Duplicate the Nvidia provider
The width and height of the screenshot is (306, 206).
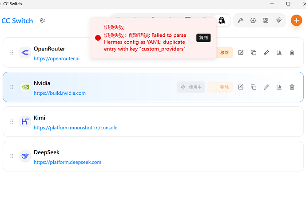click(x=254, y=87)
